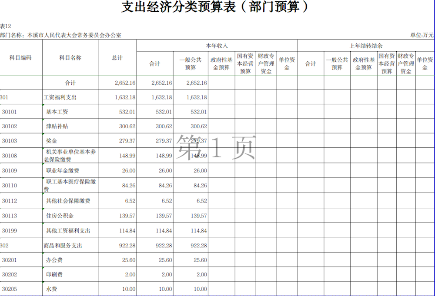Click 26.00 in 一般公共预算 column
Image resolution: width=435 pixels, height=296 pixels.
(200, 170)
